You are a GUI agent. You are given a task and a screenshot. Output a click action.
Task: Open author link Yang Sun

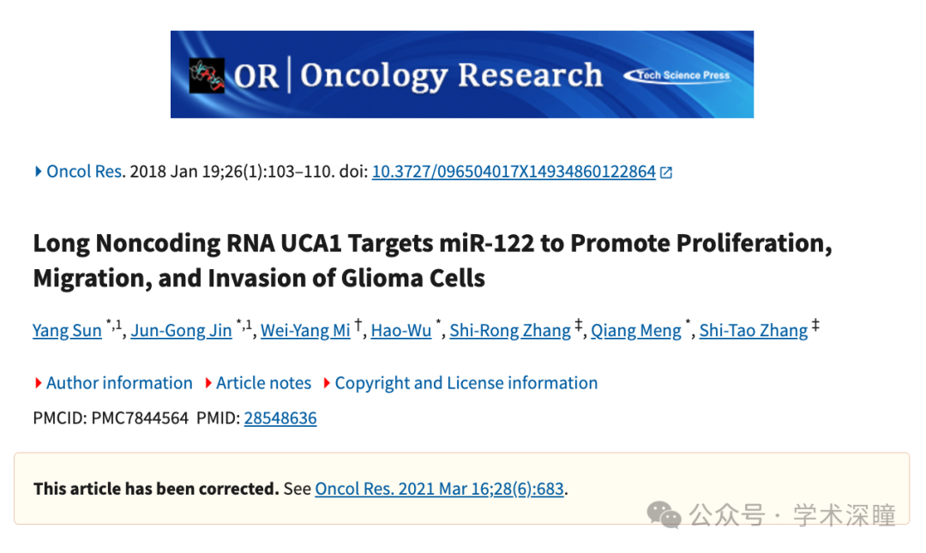[x=67, y=330]
